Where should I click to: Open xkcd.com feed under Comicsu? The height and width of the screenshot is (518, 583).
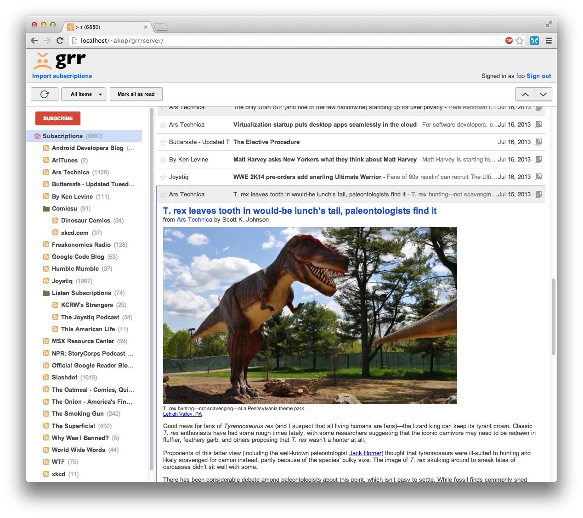[74, 233]
